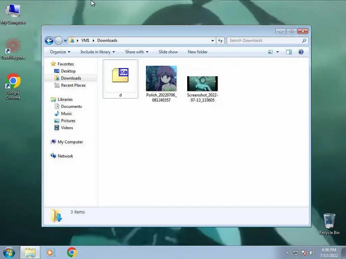This screenshot has height=259, width=346.
Task: Click Windows Explorer taskbar button
Action: [30, 252]
